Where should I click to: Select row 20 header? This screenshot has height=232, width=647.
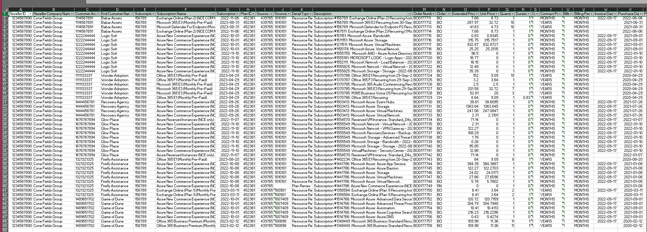point(5,97)
